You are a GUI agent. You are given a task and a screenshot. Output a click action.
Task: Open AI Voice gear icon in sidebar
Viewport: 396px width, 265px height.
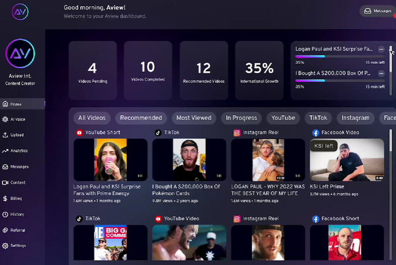coord(5,119)
